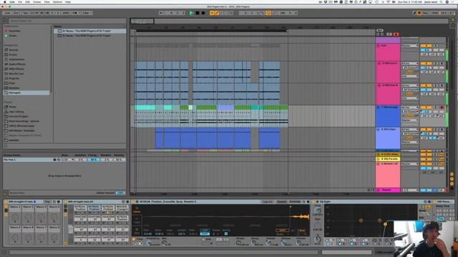Open the View menu
This screenshot has width=458, height=257.
click(47, 1)
